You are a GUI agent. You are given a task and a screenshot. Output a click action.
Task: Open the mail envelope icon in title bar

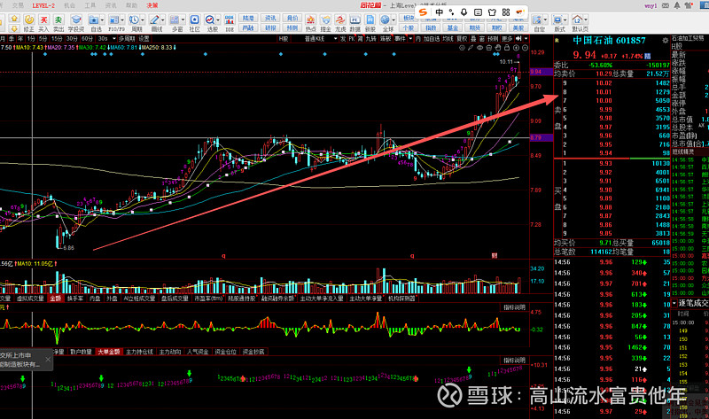tap(666, 5)
